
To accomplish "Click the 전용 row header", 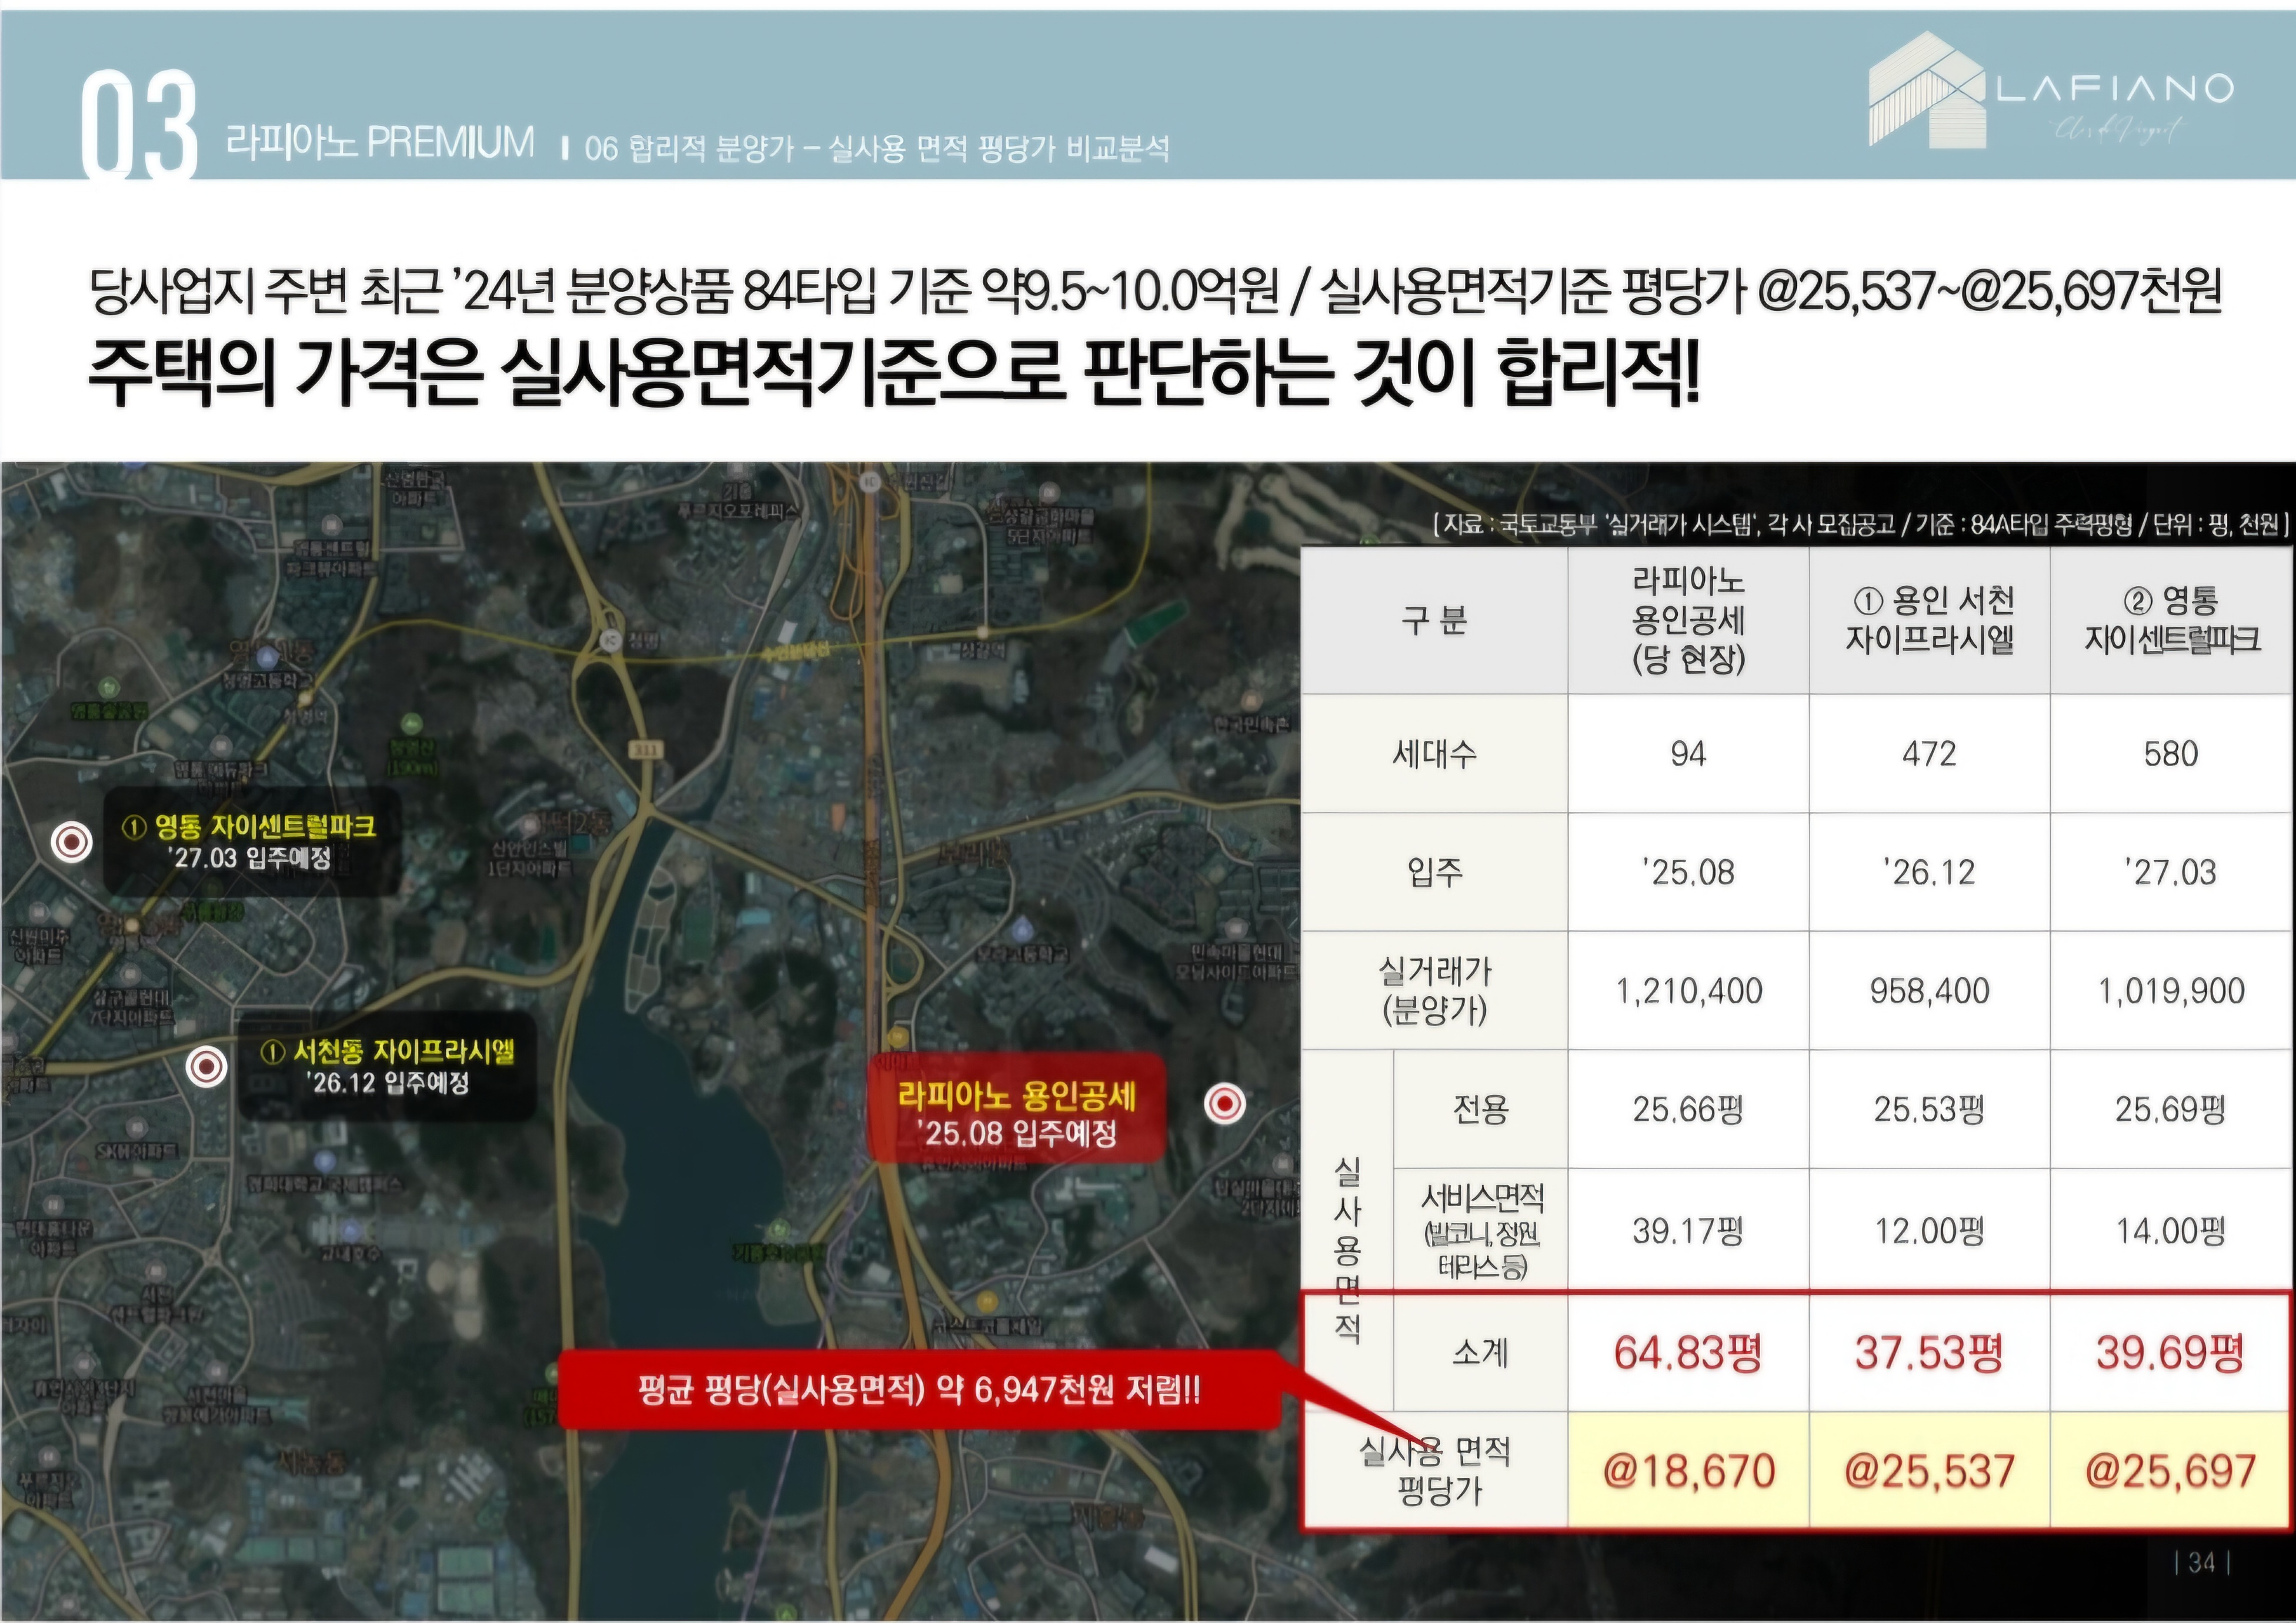I will 1480,1109.
